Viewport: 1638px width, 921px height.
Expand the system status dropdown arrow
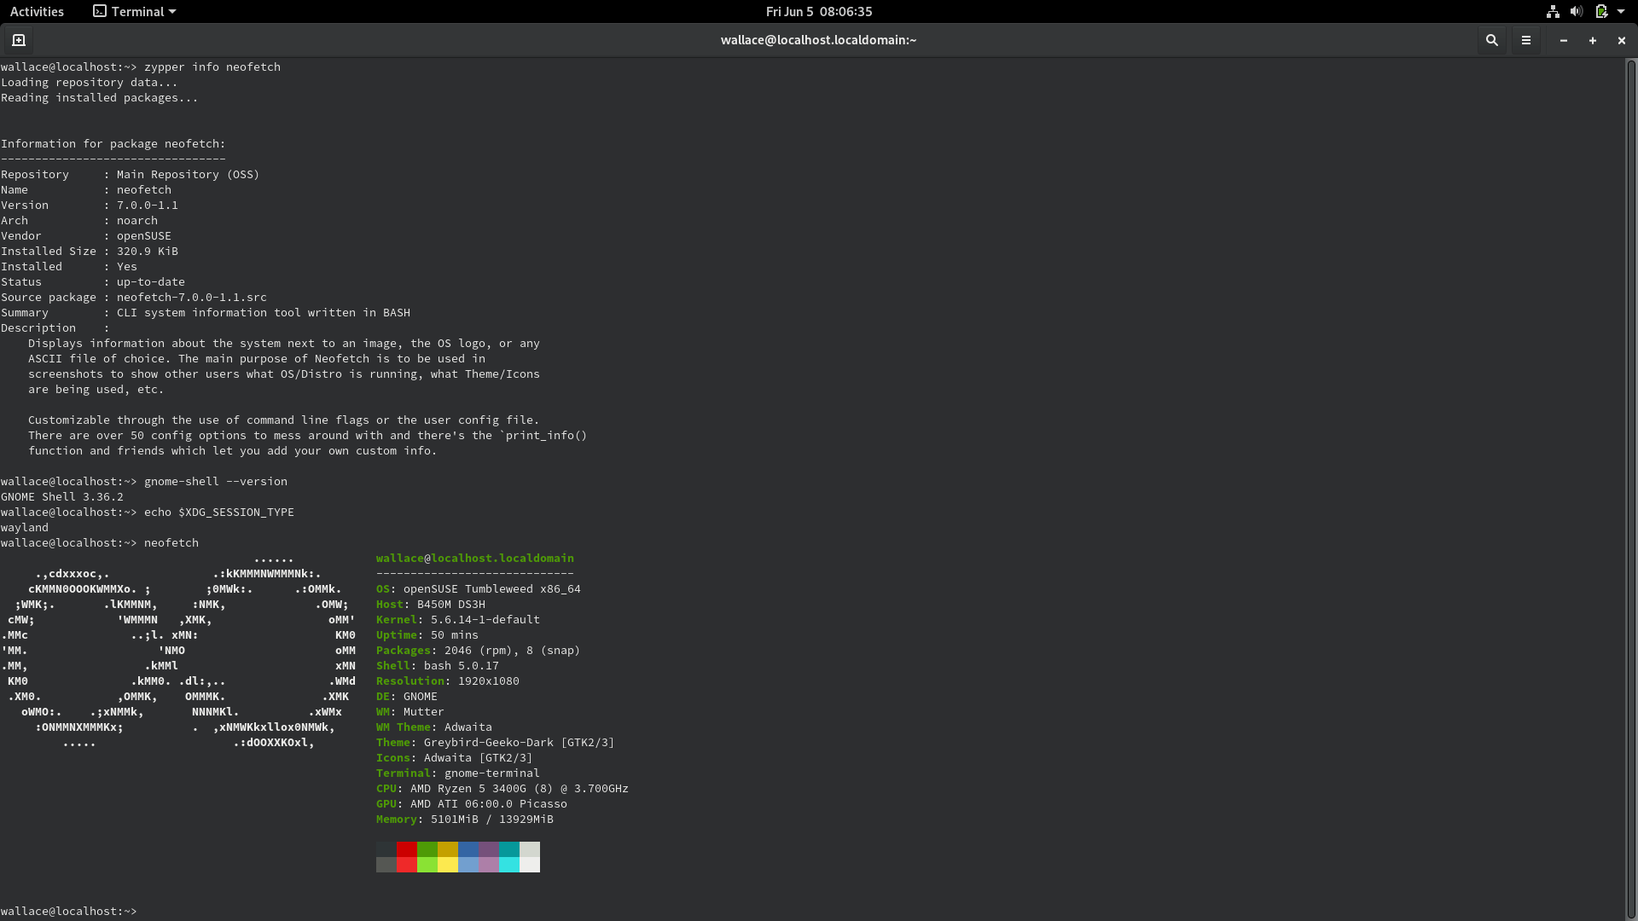(1623, 11)
